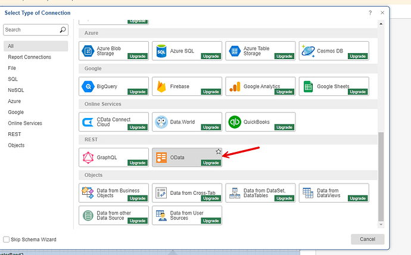Click the scrollbar down arrow
Viewport: 411px width, 255px height.
tap(381, 225)
